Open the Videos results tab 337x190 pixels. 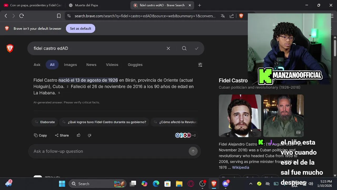click(112, 65)
